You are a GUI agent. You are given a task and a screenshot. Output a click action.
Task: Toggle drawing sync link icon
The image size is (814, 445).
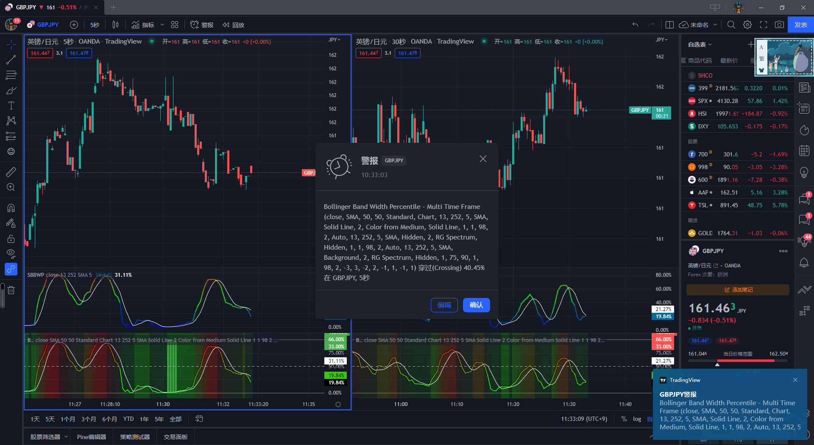click(11, 269)
